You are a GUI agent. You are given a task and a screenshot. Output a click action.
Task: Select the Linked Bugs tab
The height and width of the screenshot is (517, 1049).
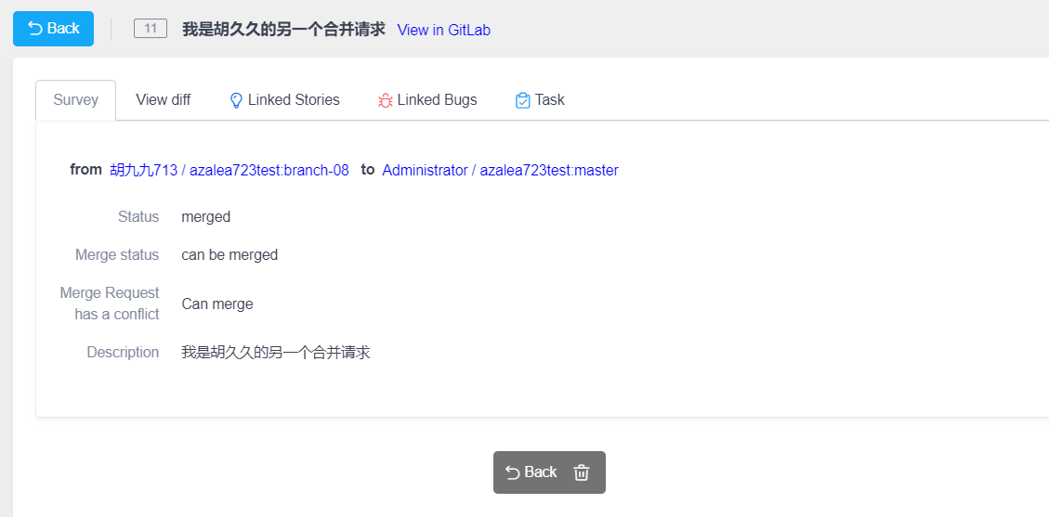(437, 100)
